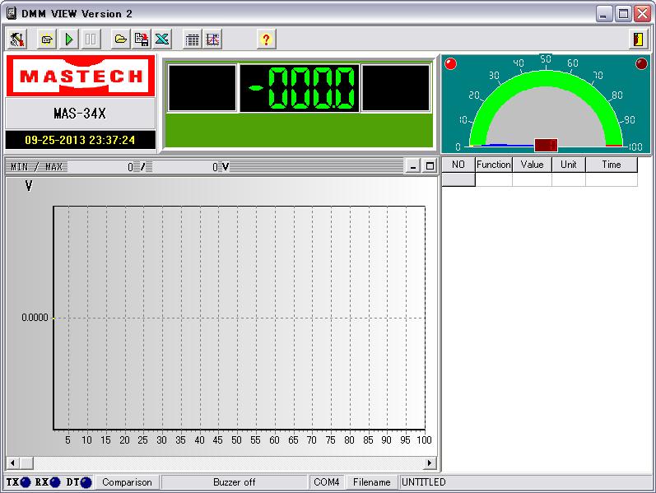Click the MIN / MAX label

36,167
